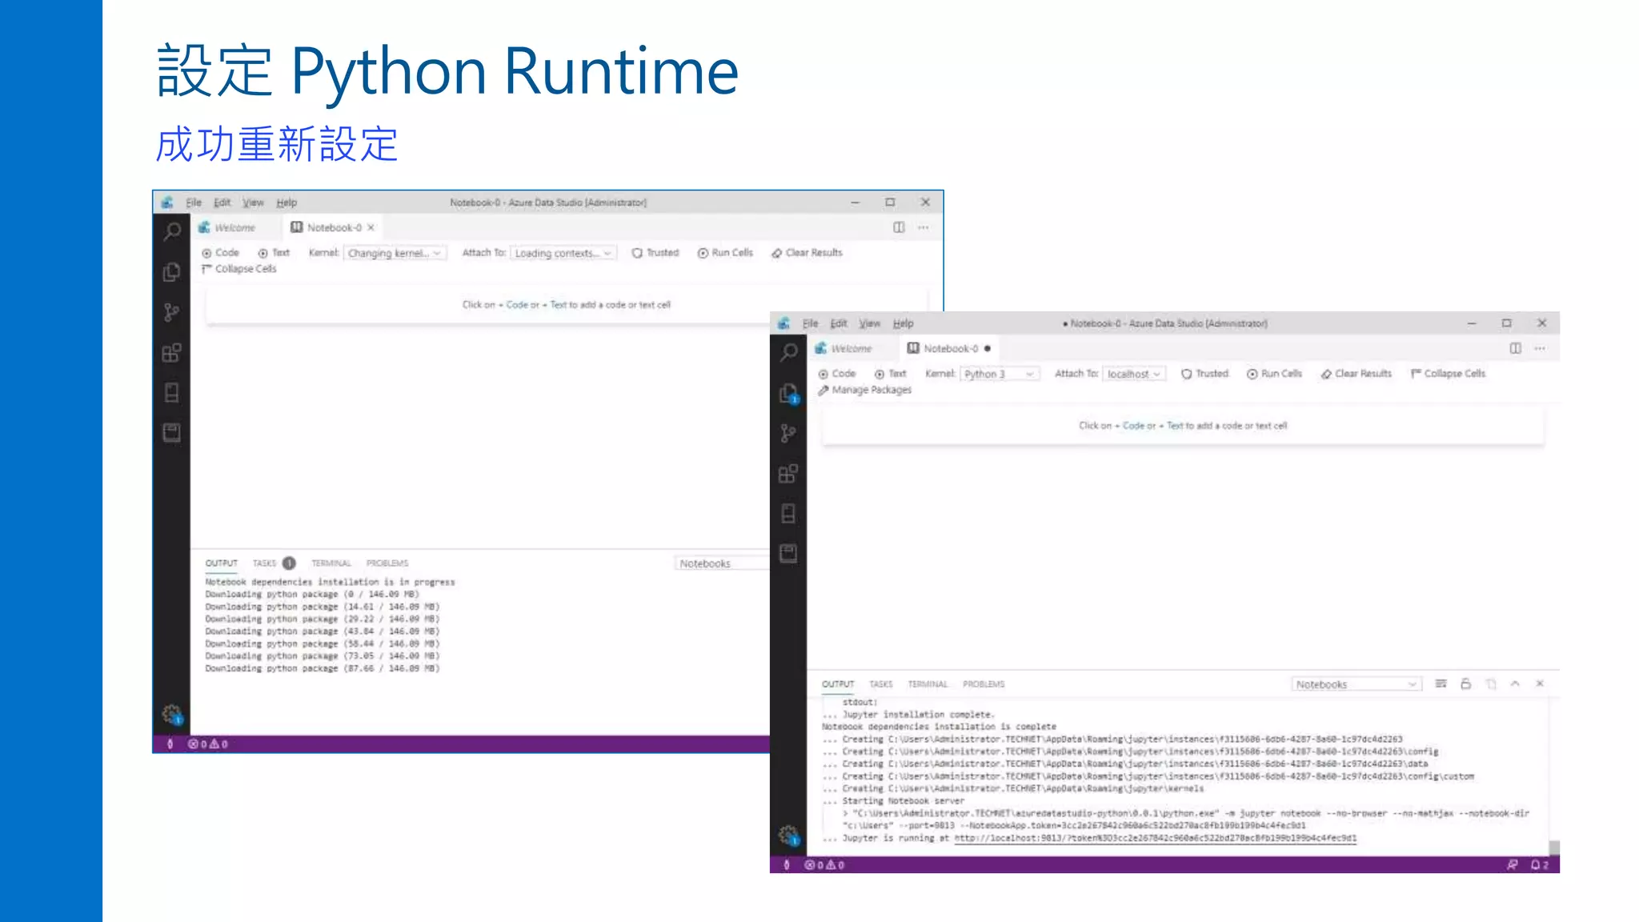
Task: Open more actions ellipsis in left window
Action: click(x=924, y=227)
